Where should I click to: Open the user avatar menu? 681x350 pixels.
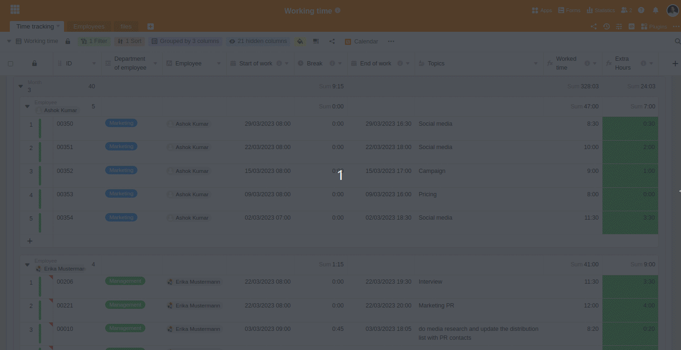tap(672, 10)
